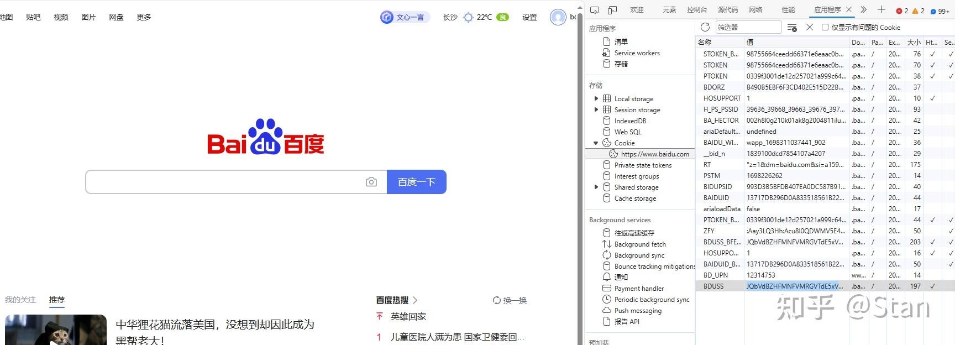Sort cookies by 值 column header
955x345 pixels.
[796, 42]
